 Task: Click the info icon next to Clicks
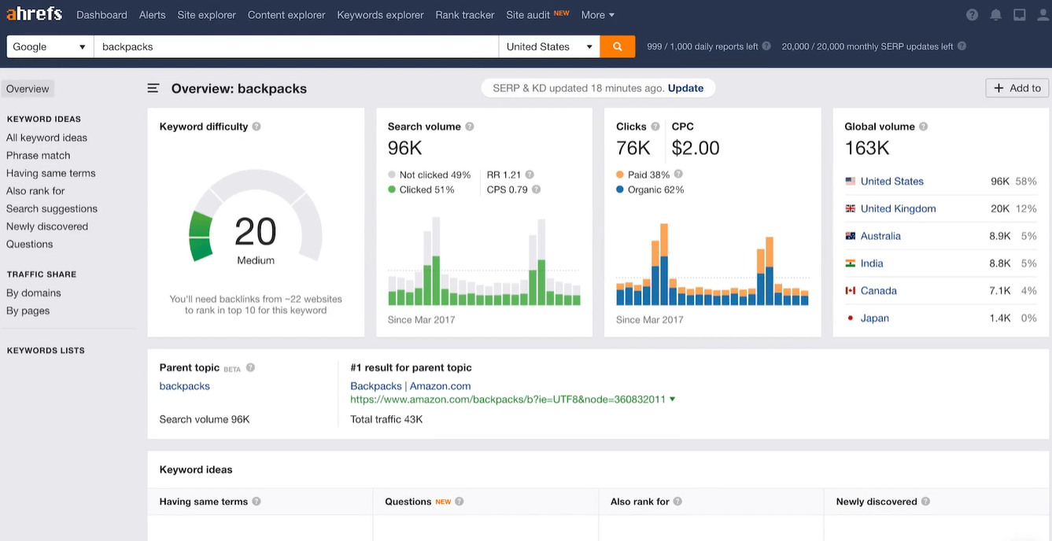click(x=655, y=127)
